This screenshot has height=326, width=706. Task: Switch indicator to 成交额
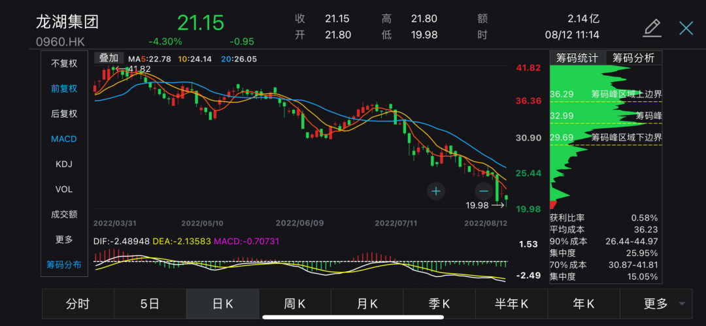click(64, 214)
